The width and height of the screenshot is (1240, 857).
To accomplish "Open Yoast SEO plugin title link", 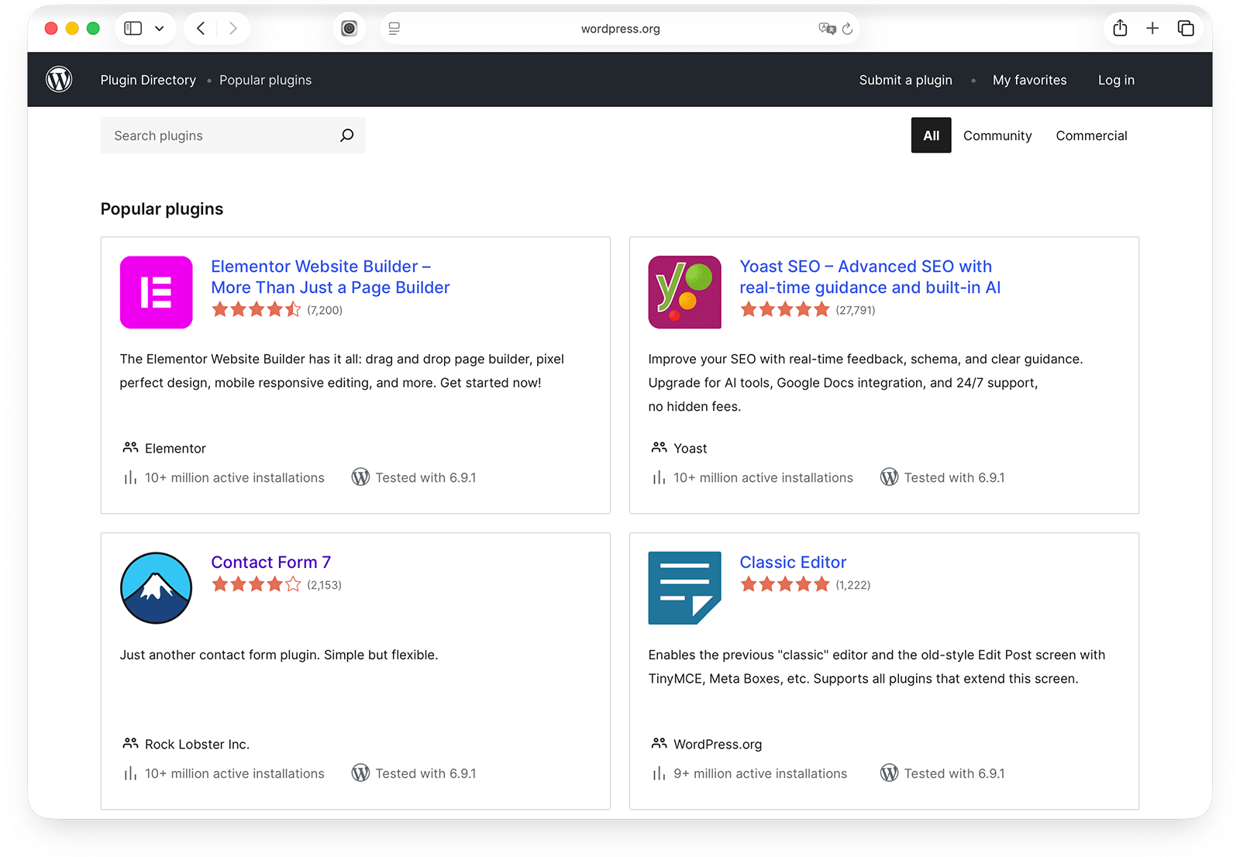I will (870, 277).
